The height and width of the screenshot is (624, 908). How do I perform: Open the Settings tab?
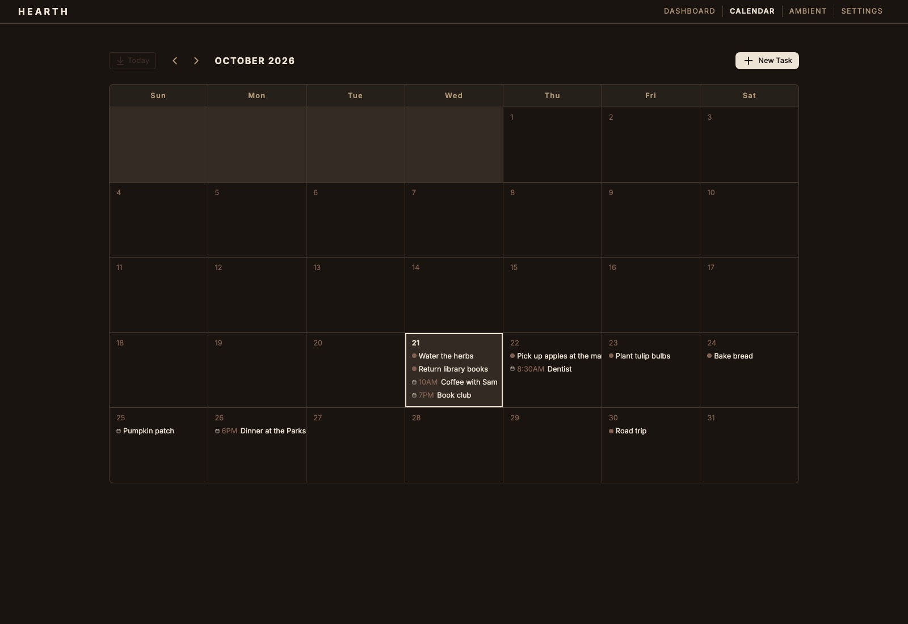[861, 11]
